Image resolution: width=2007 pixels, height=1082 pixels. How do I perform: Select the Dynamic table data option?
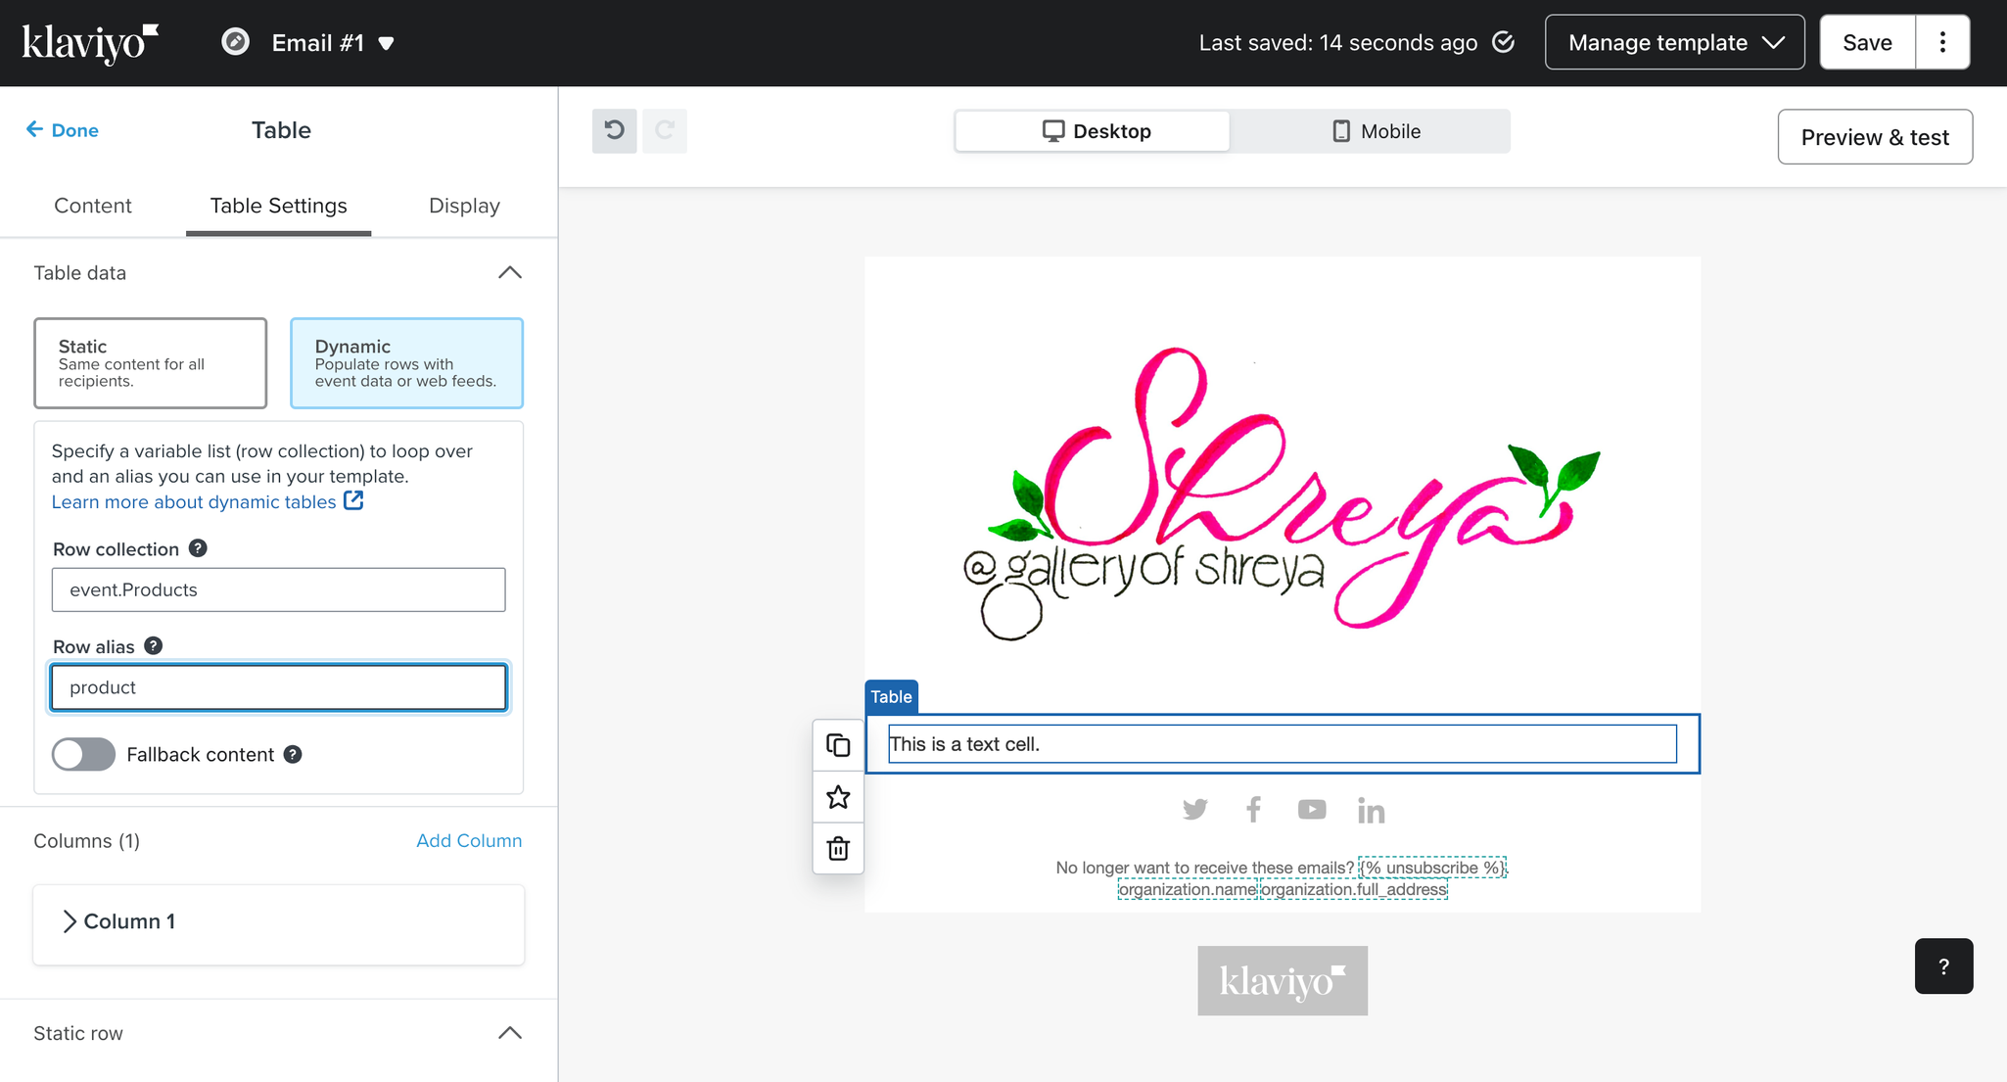point(406,362)
